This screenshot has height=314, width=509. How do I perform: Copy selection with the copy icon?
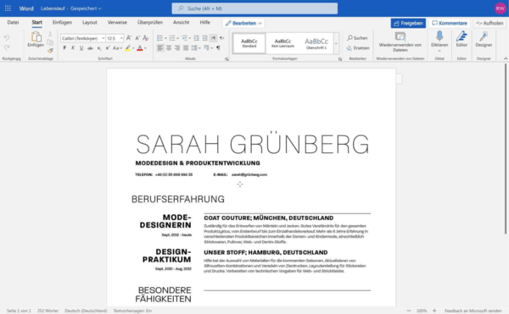tap(50, 42)
